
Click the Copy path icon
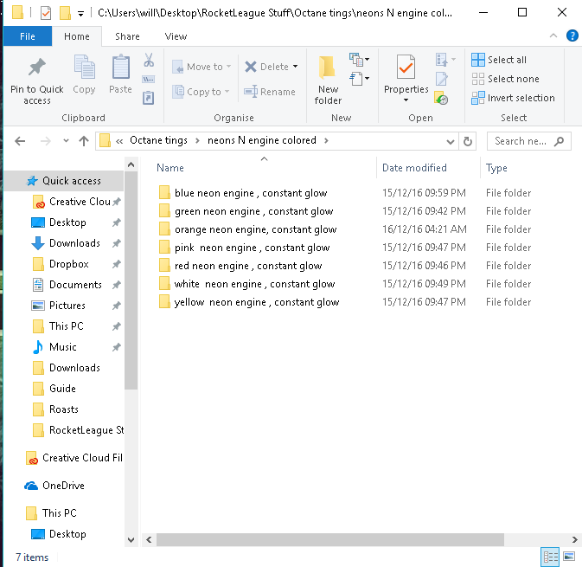(x=149, y=79)
